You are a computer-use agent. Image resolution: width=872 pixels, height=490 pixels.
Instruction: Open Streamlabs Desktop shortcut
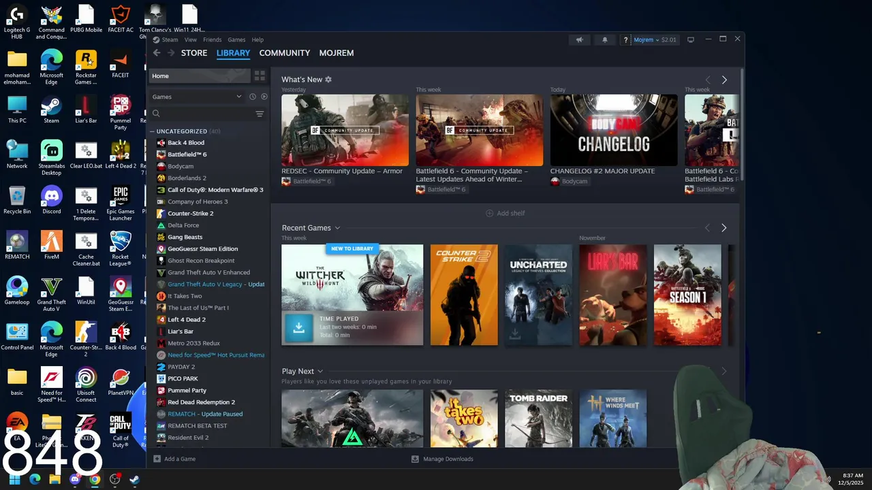pyautogui.click(x=52, y=158)
